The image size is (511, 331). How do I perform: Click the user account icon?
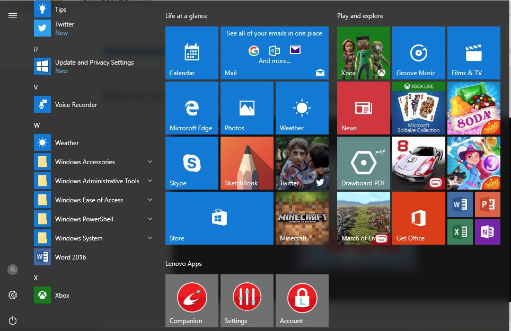[13, 270]
